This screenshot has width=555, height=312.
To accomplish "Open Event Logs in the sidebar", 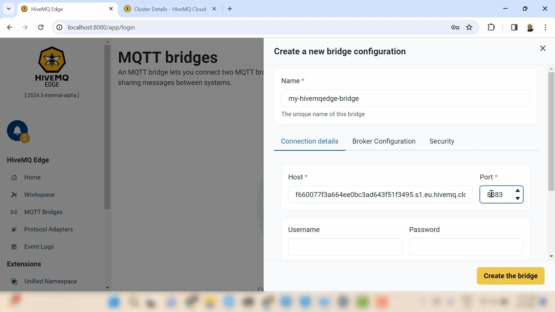I will point(39,247).
